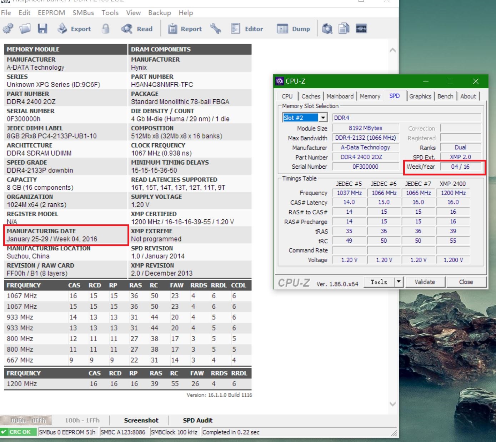This screenshot has height=442, width=496.
Task: Click the open folder icon
Action: (25, 29)
